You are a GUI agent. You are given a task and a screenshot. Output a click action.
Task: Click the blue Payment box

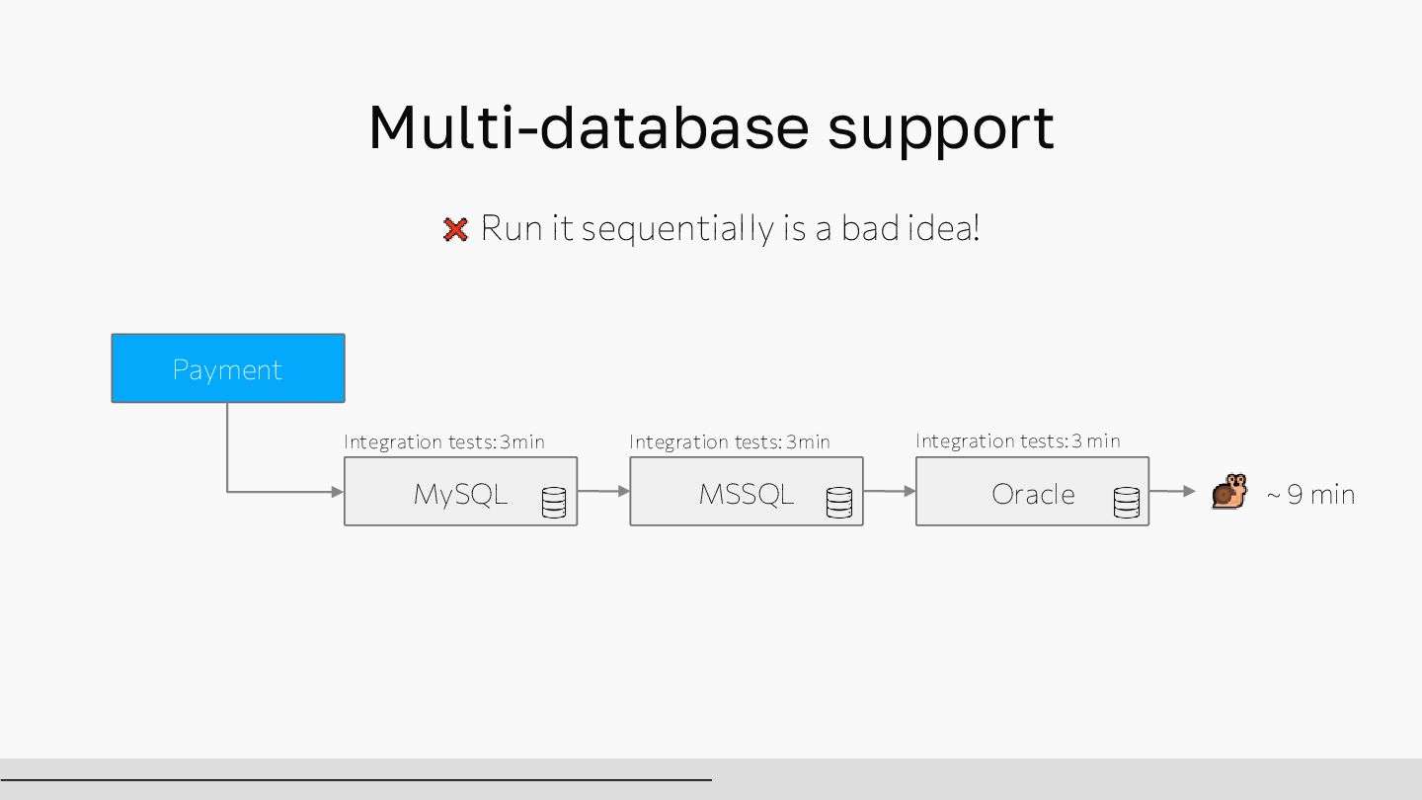pos(228,368)
